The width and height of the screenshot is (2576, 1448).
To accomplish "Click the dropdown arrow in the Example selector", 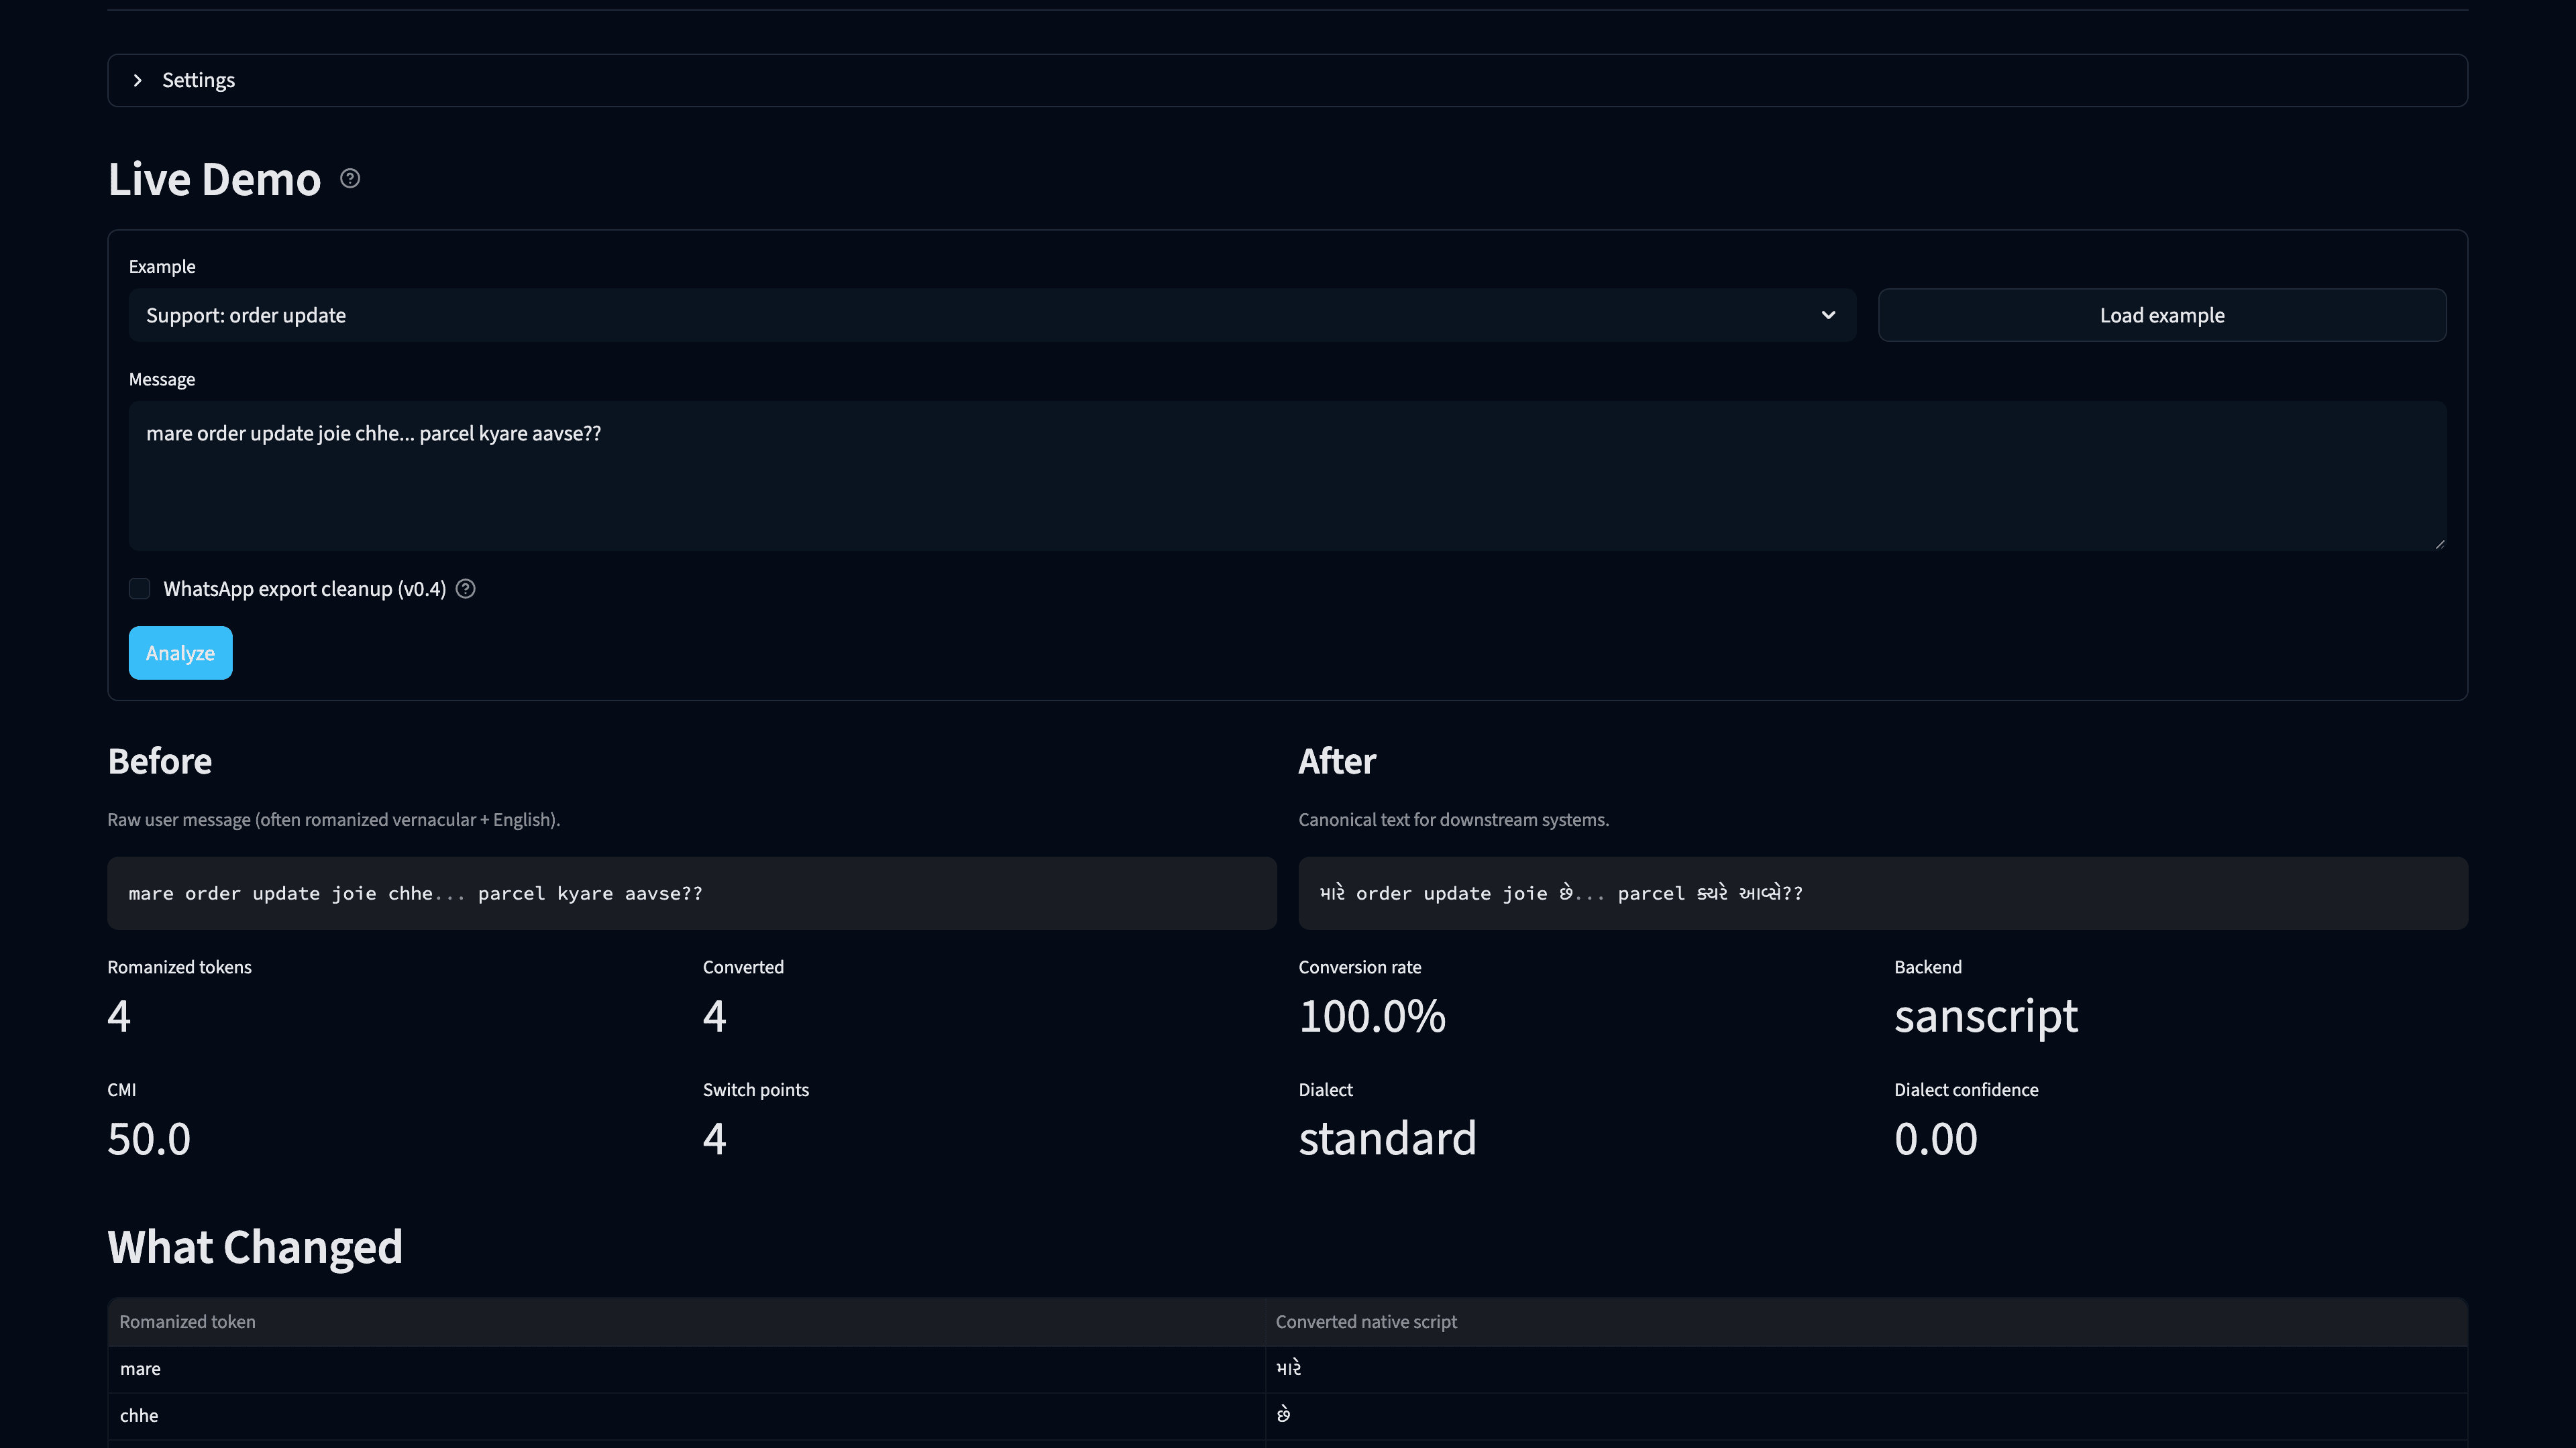I will 1828,315.
